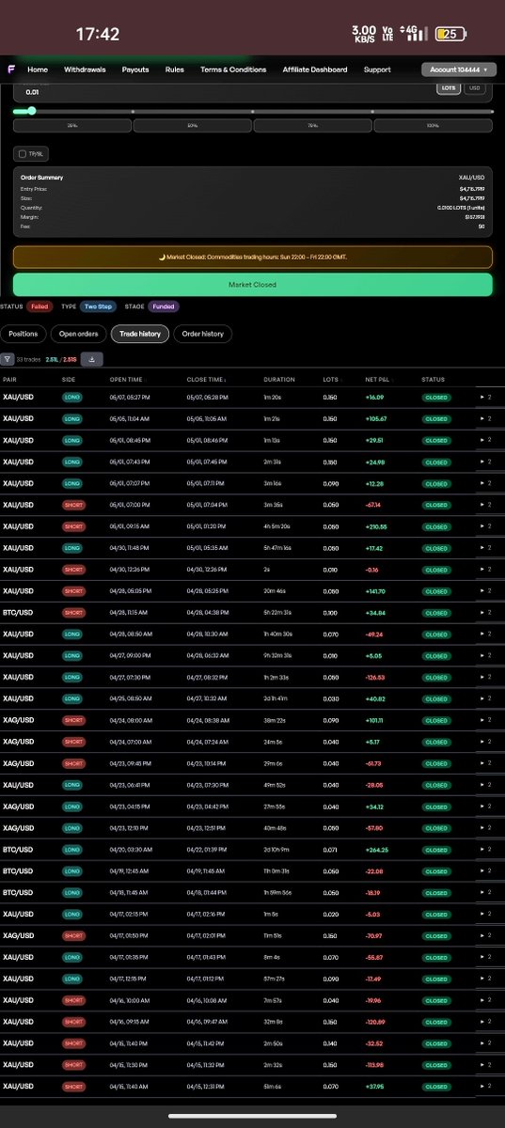
Task: Set size to 75% preset
Action: [312, 125]
